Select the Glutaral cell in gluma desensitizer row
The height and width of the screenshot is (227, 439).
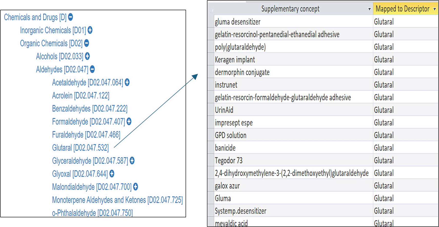point(406,21)
